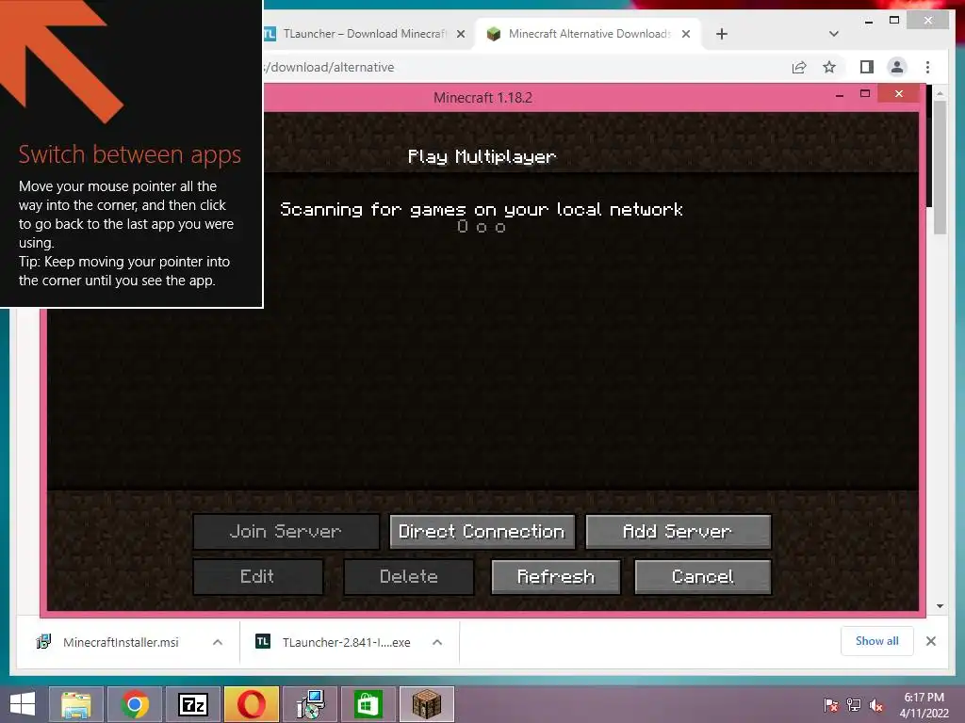Click Minecraft 1.18.2 title bar text
This screenshot has height=723, width=965.
pos(482,98)
